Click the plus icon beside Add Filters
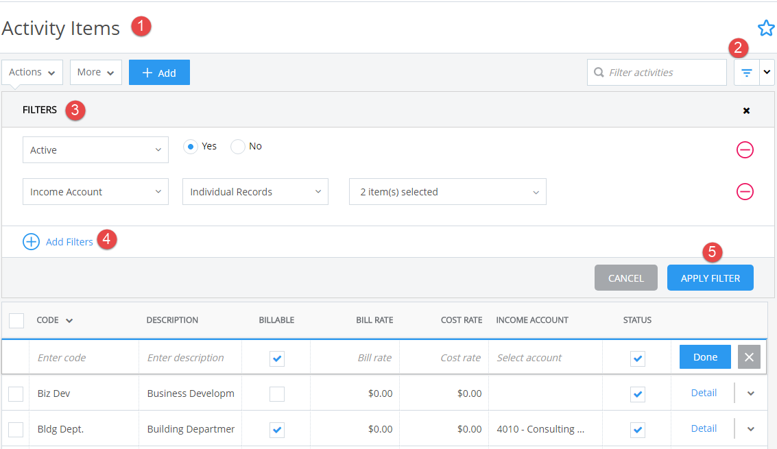The height and width of the screenshot is (449, 777). click(x=31, y=241)
